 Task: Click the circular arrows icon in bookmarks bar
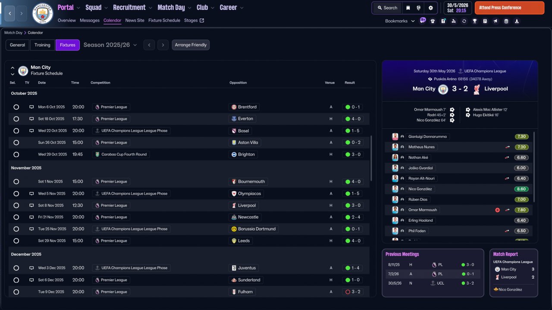[x=464, y=21]
